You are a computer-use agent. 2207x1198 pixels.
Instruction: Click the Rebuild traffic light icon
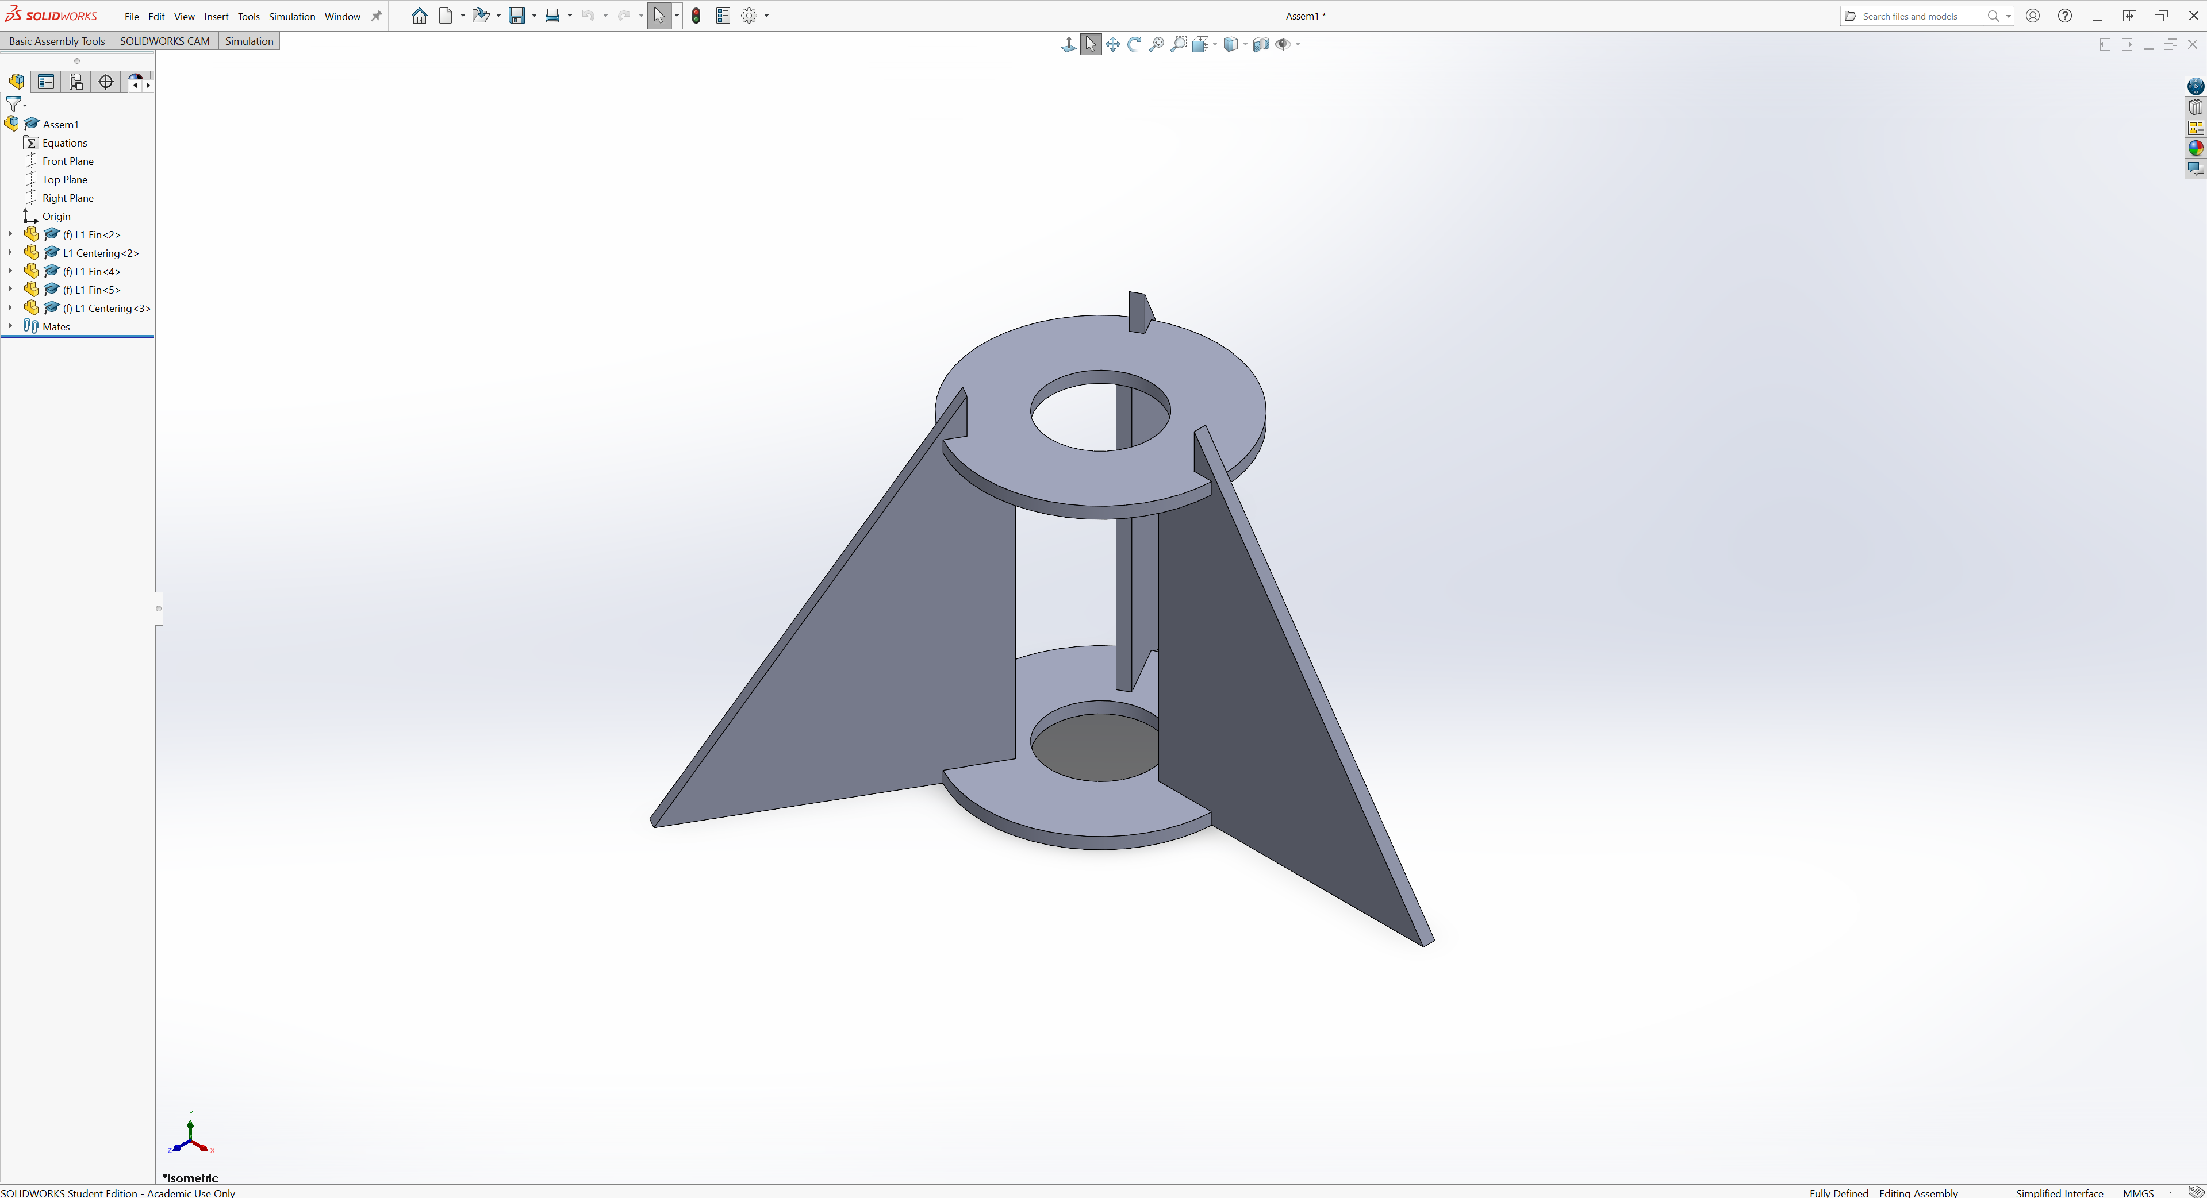click(x=697, y=16)
